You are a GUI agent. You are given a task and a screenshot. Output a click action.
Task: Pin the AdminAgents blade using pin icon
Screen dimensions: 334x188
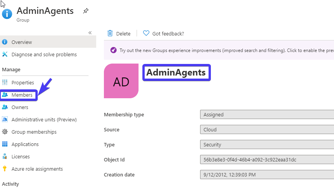[86, 11]
